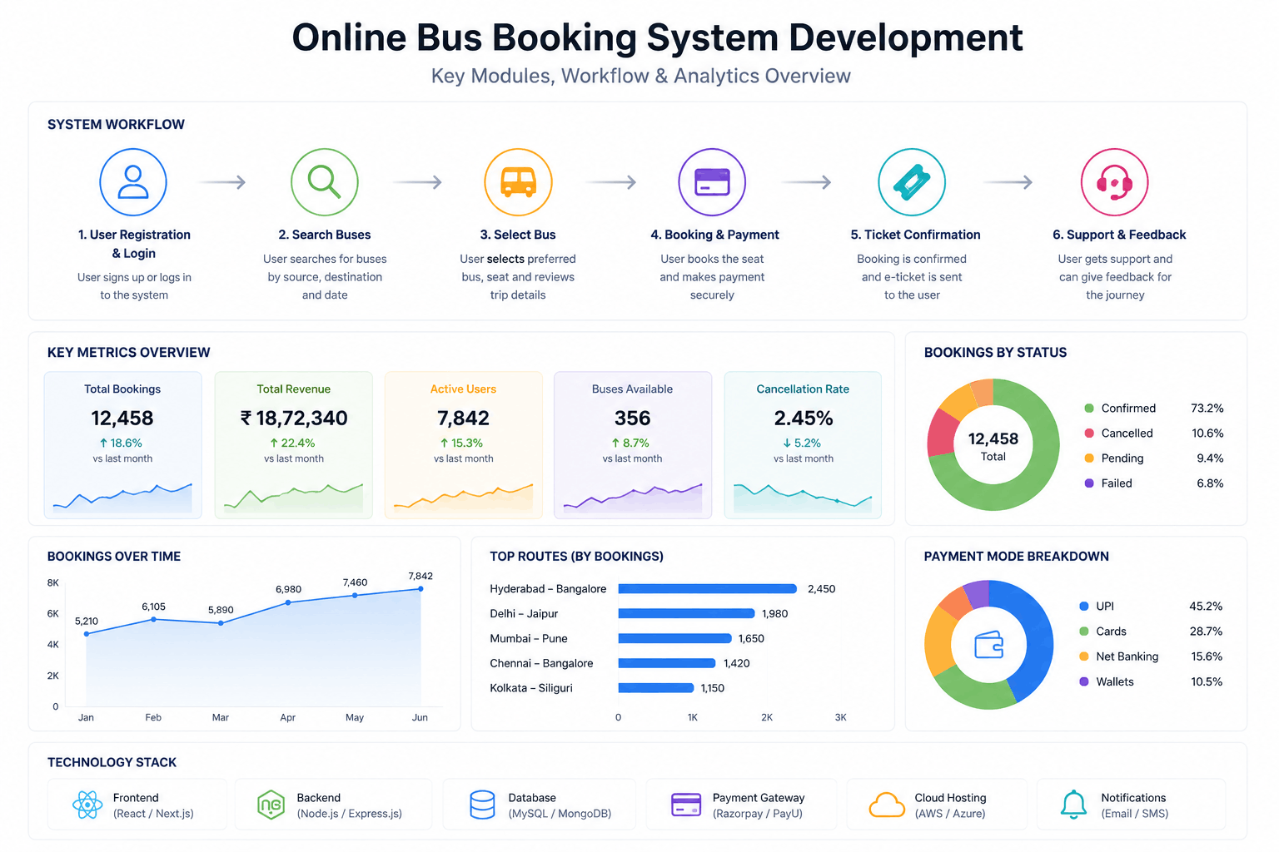Viewport: 1279px width, 852px height.
Task: Click the React atom icon beside Frontend
Action: coord(87,805)
